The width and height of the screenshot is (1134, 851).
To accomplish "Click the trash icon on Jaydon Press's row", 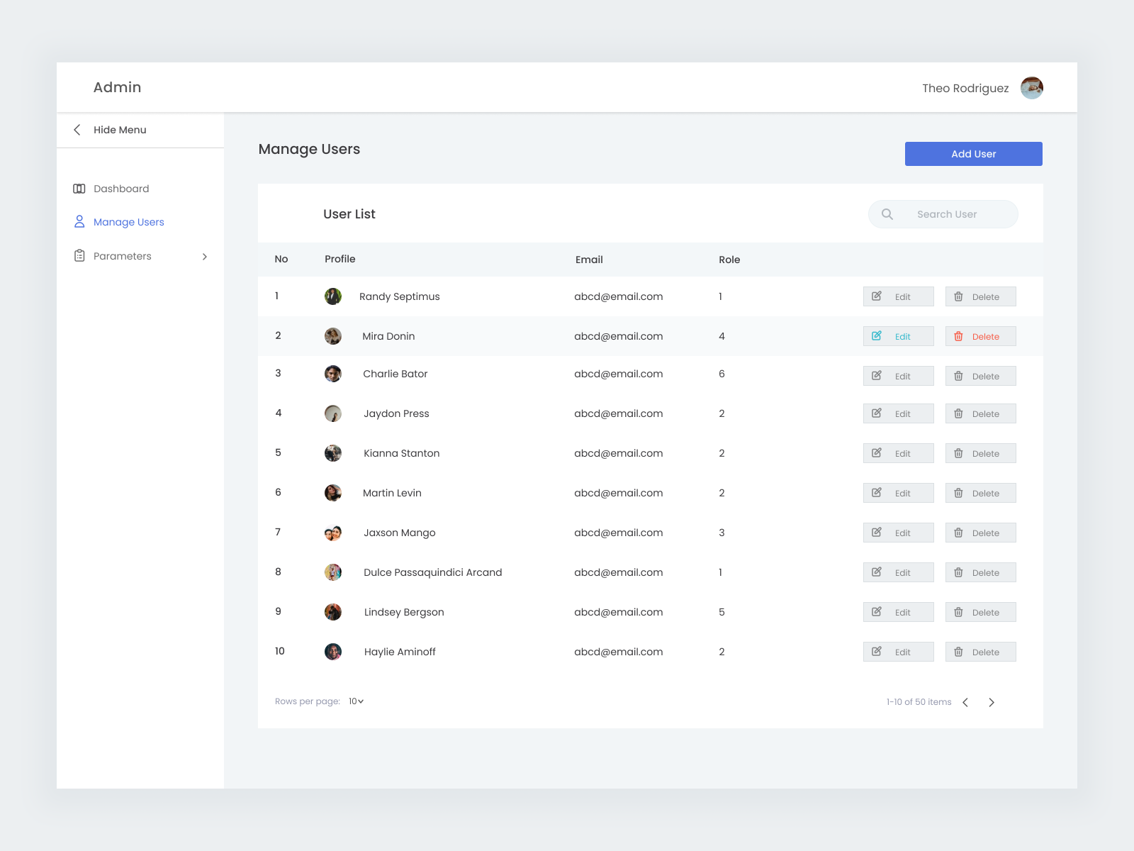I will coord(959,413).
